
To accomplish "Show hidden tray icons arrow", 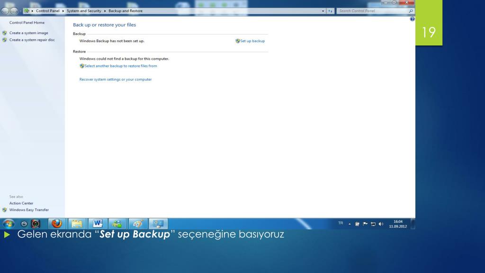I will (350, 224).
